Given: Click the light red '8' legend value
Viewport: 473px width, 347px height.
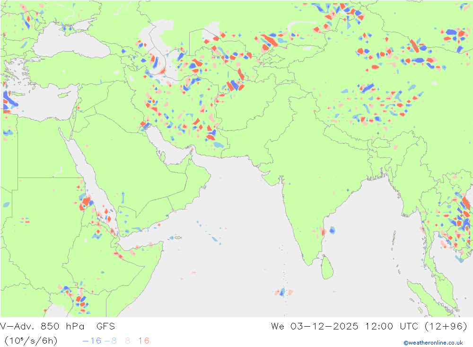Looking at the screenshot, I should point(128,341).
